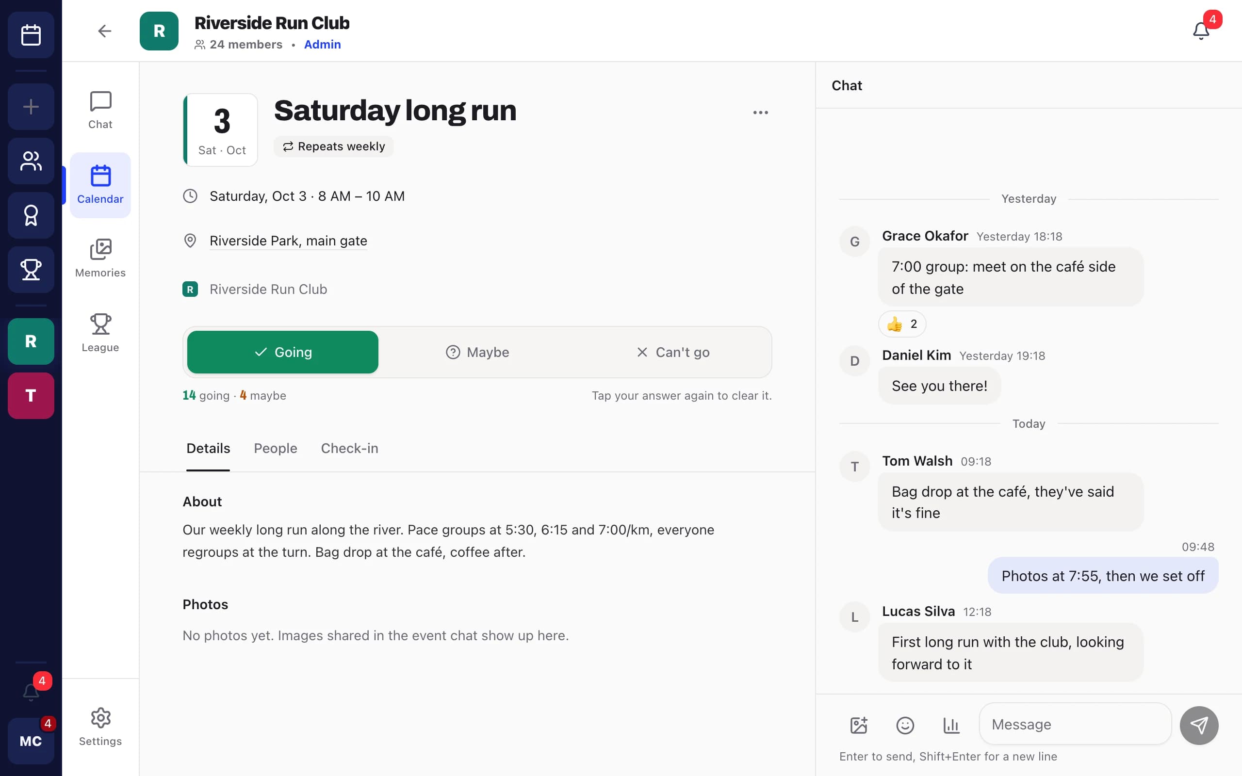Open the top-right notification bell
Screen dimensions: 1242x776
(1201, 31)
